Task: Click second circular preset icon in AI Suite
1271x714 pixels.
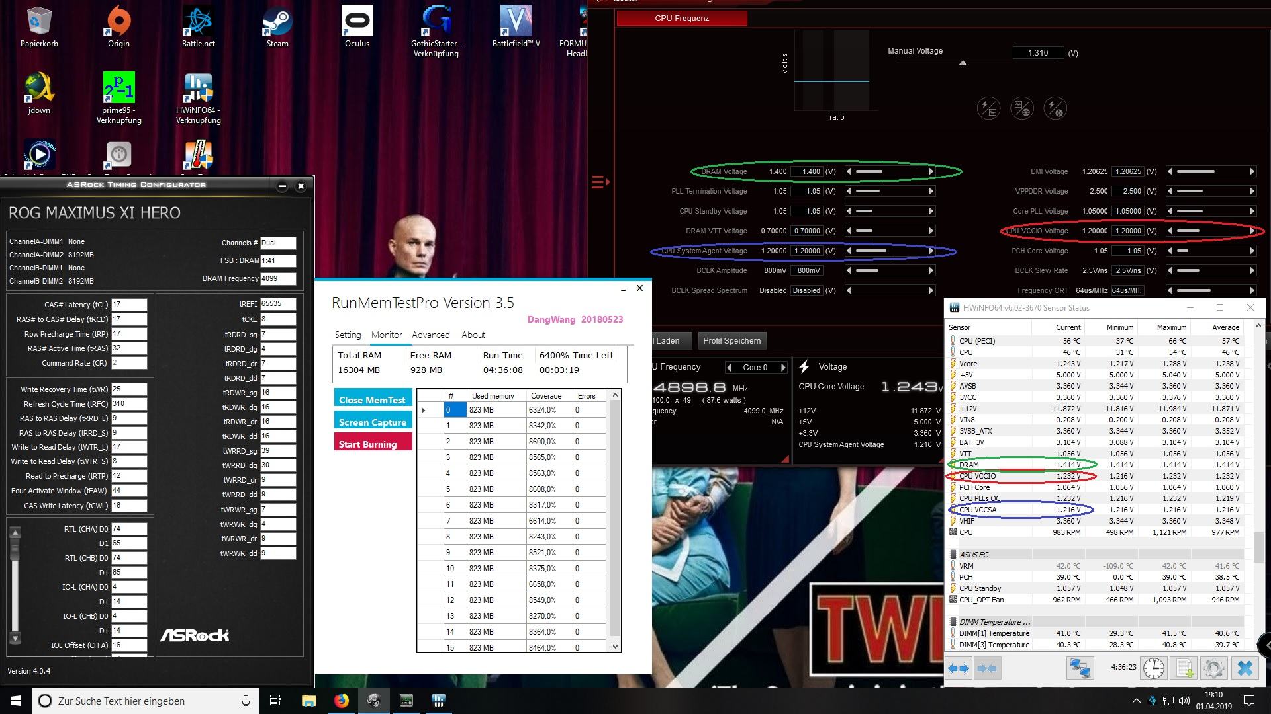Action: coord(1021,108)
